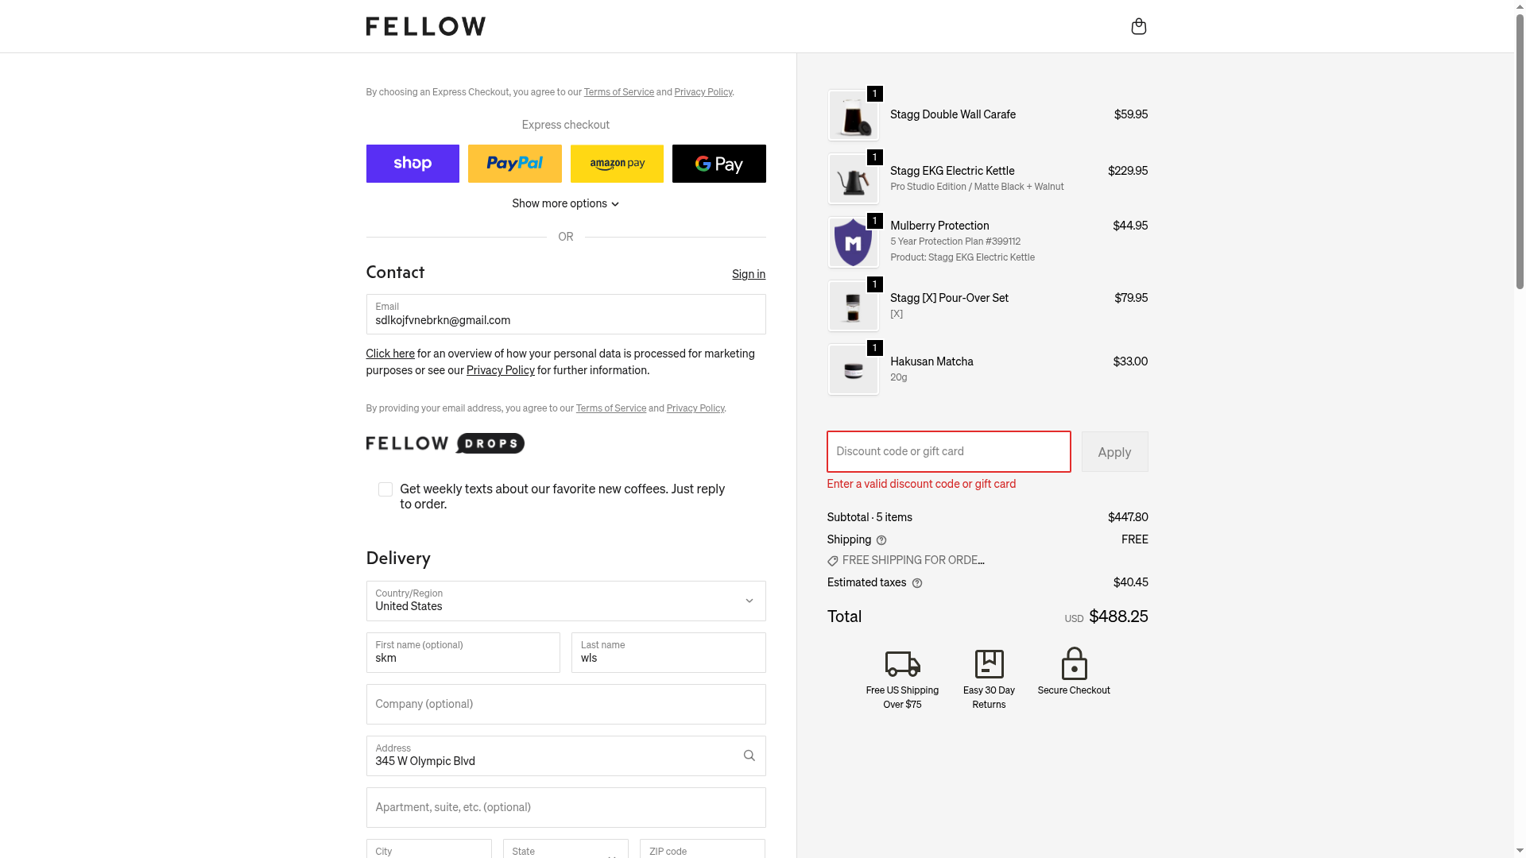Focus the discount code or gift card field
The height and width of the screenshot is (858, 1526).
[x=948, y=451]
